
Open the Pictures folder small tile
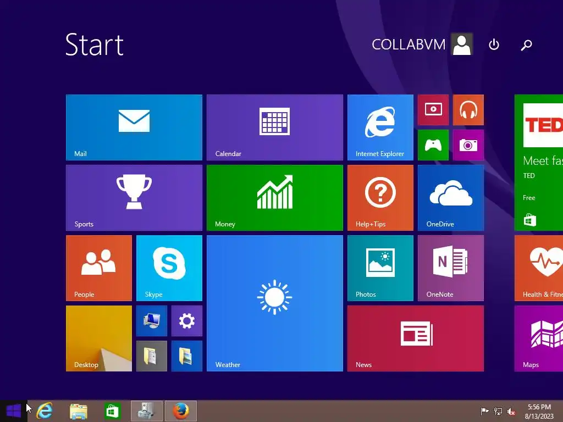pos(187,356)
